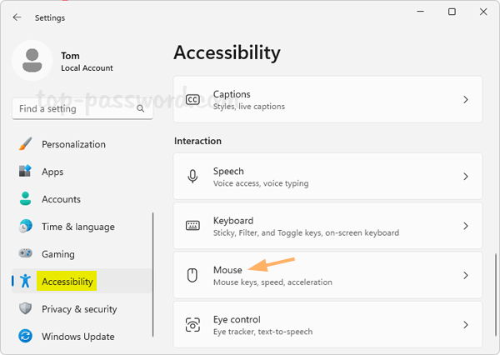Image resolution: width=500 pixels, height=355 pixels.
Task: Click the Personalization paintbrush icon
Action: (x=26, y=144)
